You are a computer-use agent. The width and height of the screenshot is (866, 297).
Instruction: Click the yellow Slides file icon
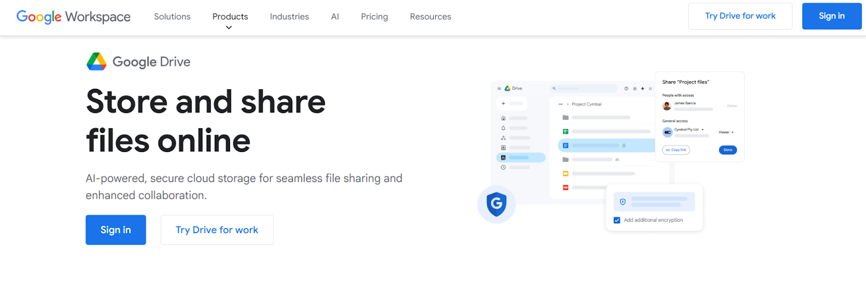565,174
